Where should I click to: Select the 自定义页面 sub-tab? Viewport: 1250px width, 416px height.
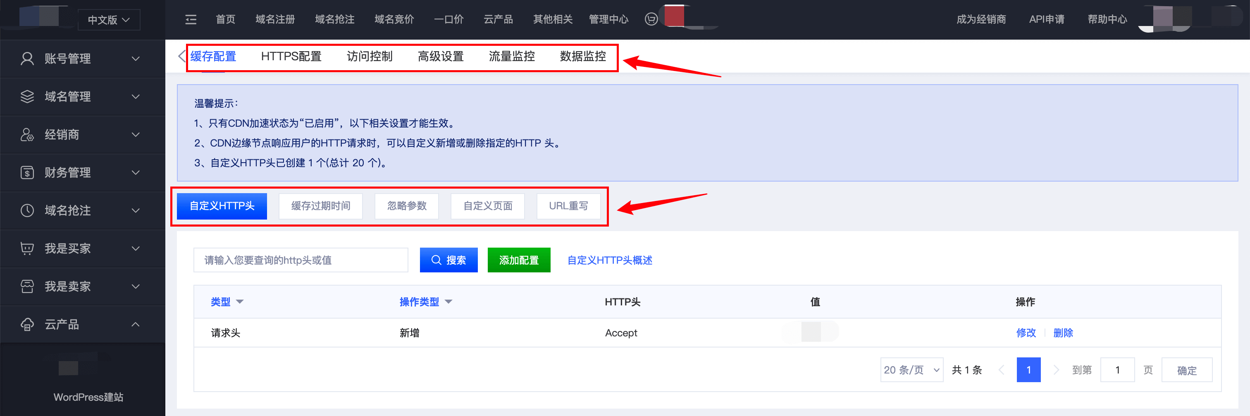(488, 206)
